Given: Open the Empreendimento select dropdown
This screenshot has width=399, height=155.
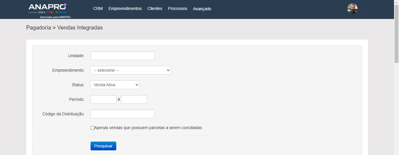Looking at the screenshot, I should [131, 70].
